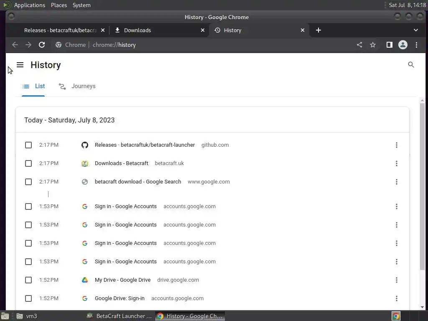Click the Betacraft favicon in history list

point(85,163)
